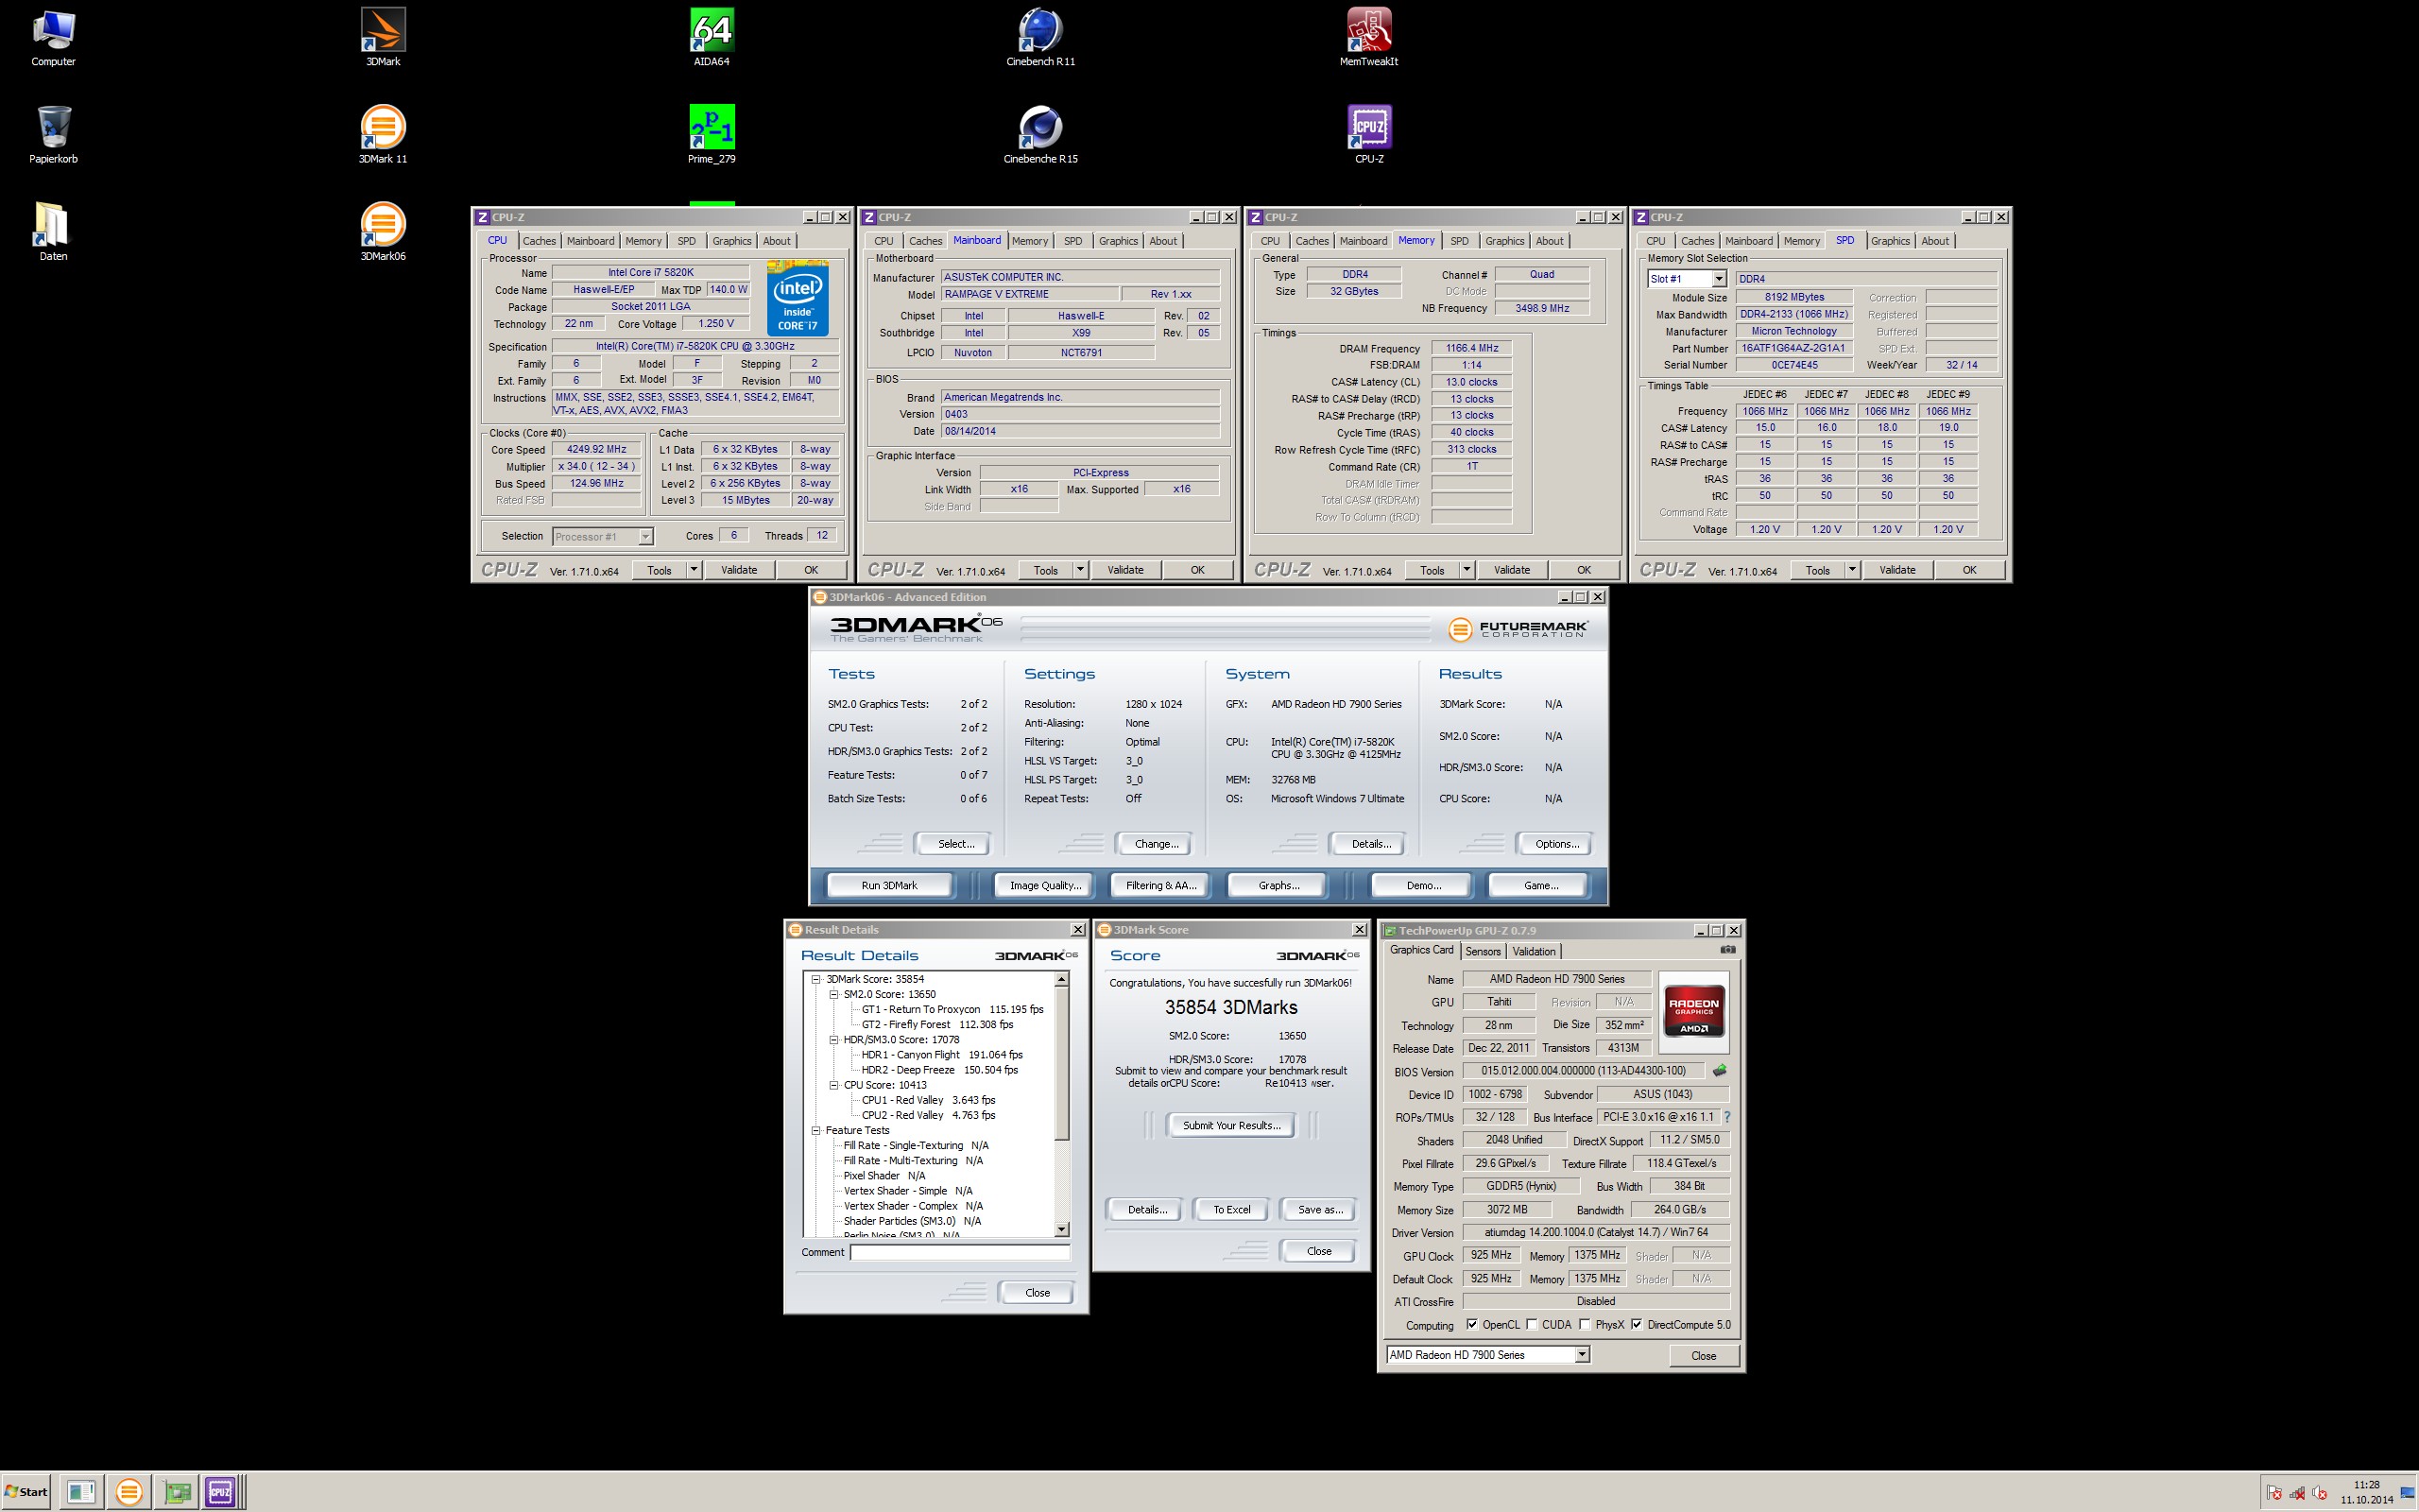
Task: Click the Action Center flag tray icon
Action: coord(2274,1494)
